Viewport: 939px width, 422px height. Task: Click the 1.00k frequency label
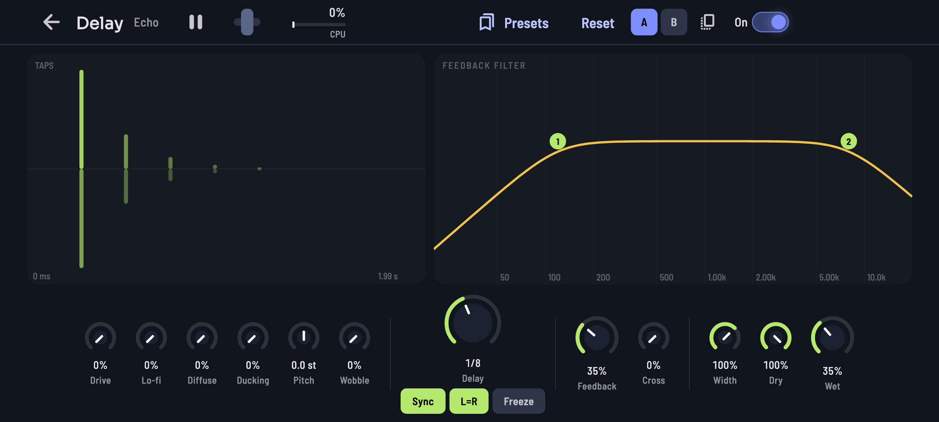(x=717, y=277)
